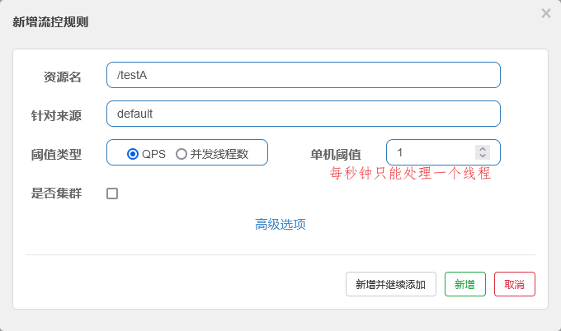Enable the 是否集群 checkbox
Viewport: 561px width, 331px height.
coord(112,193)
